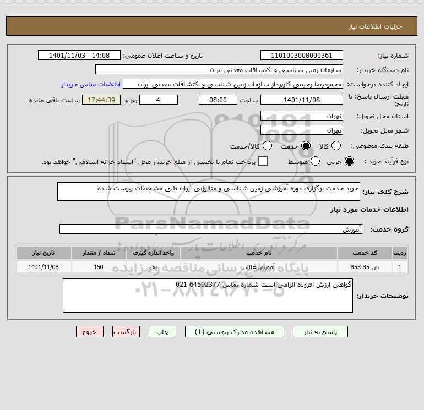Viewport: 424px width, 410px height.
Task: Click service code ش-85-853 cell
Action: click(364, 267)
